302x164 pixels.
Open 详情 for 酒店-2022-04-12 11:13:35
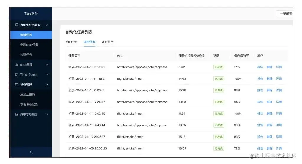(279, 67)
